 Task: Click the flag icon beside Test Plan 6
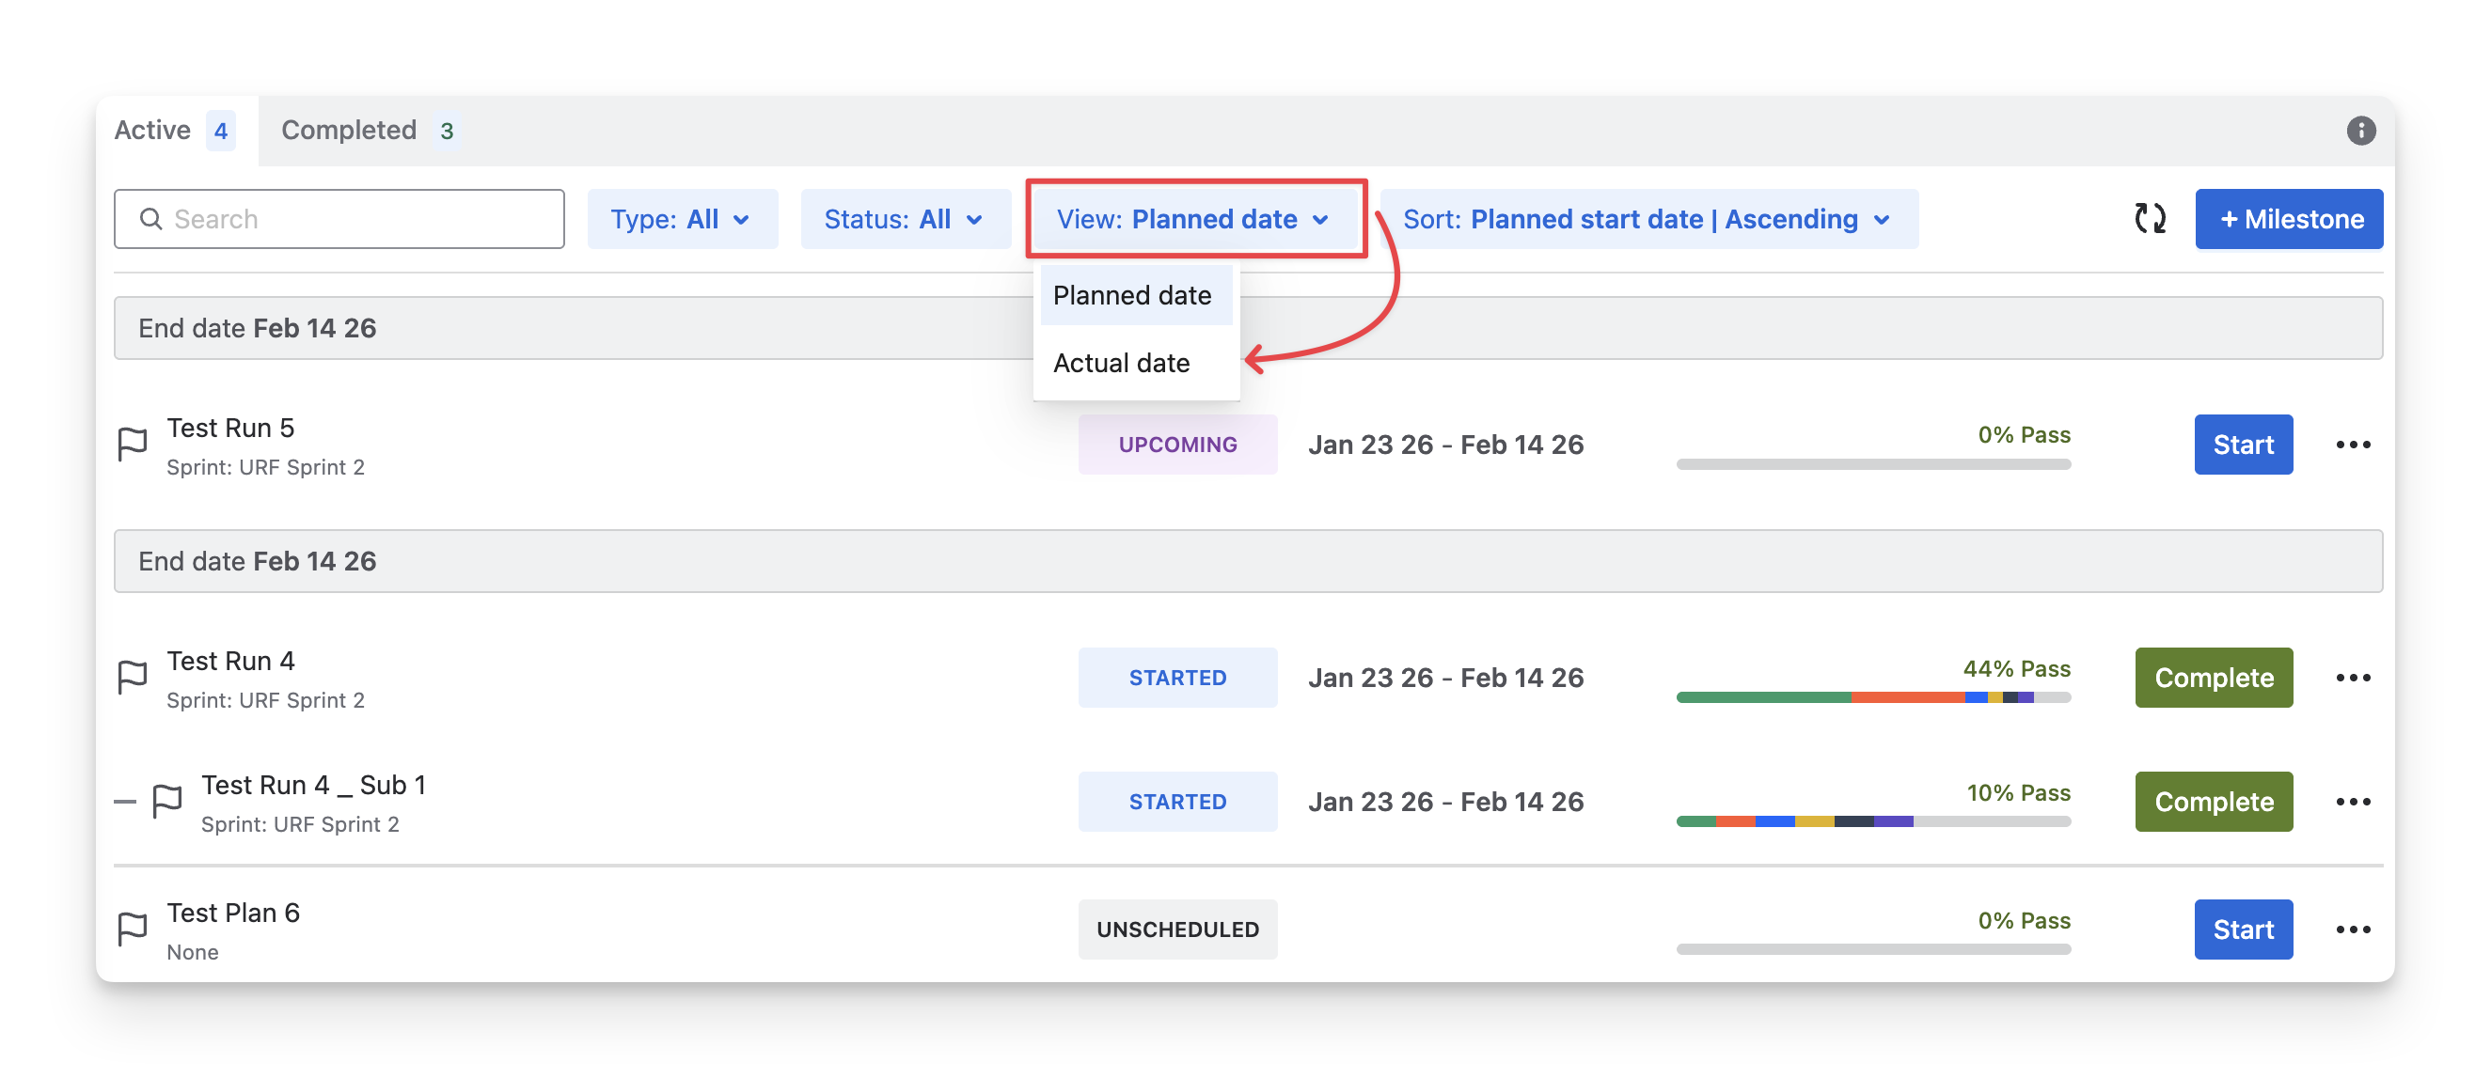click(133, 930)
